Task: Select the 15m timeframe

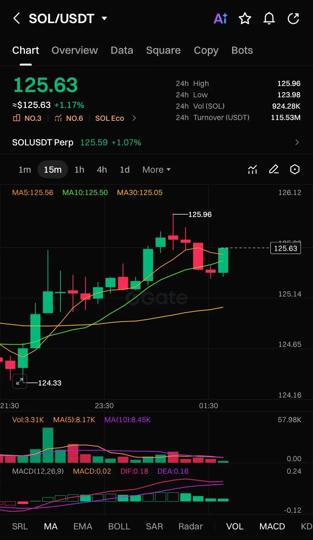Action: click(53, 170)
